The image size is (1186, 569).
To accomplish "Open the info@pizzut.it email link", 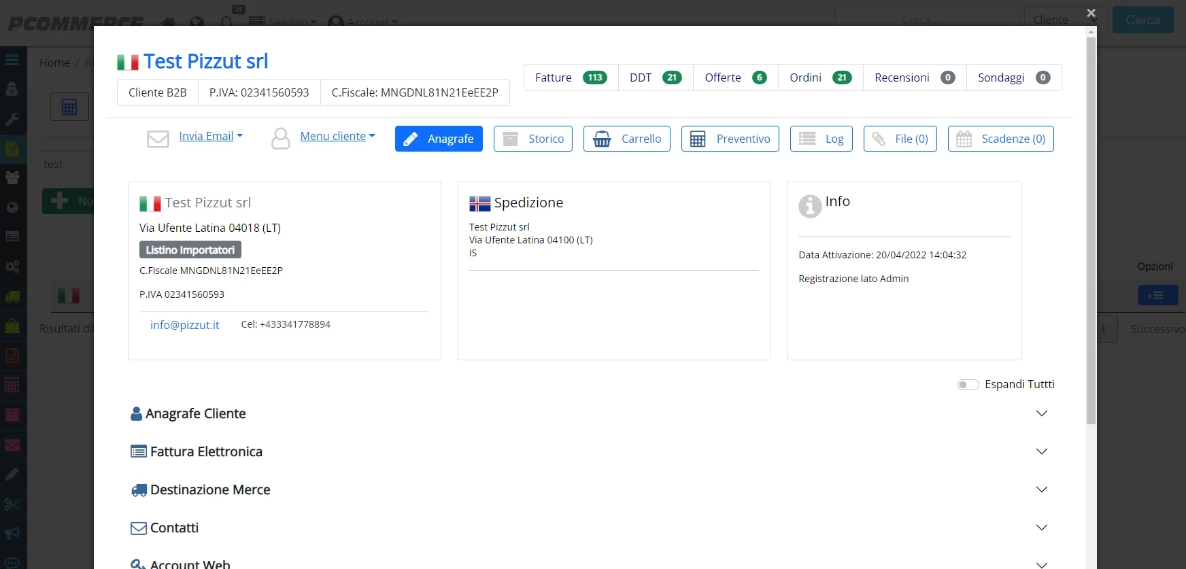I will [x=184, y=325].
